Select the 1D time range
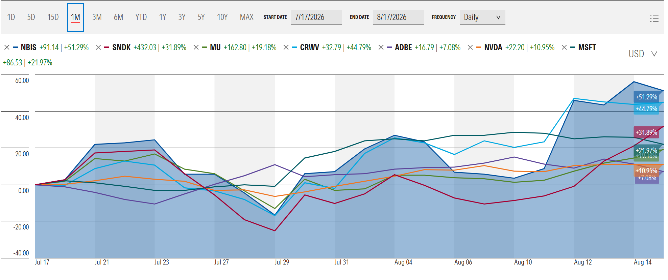Screen dimensions: 668x280 coord(11,17)
